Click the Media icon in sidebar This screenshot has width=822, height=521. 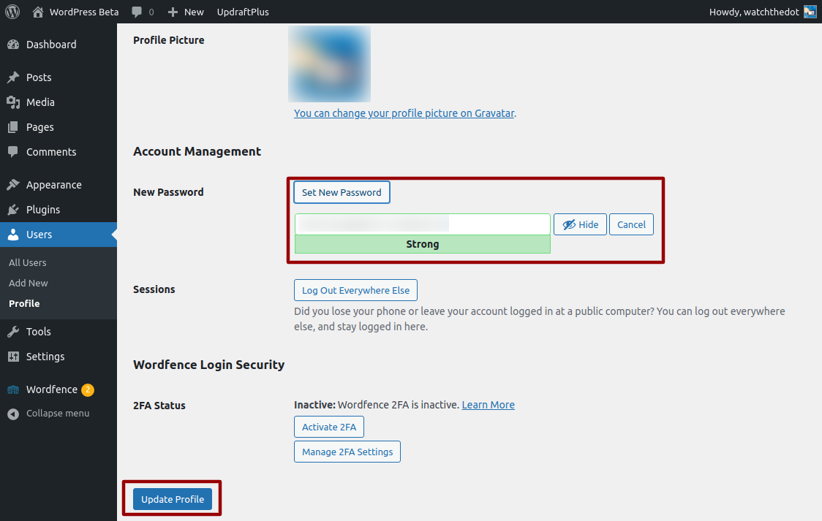(x=13, y=102)
